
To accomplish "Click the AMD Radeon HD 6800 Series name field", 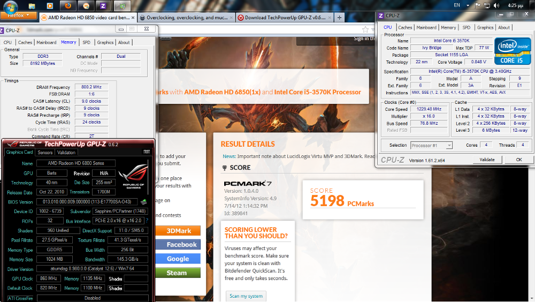I will (x=76, y=163).
